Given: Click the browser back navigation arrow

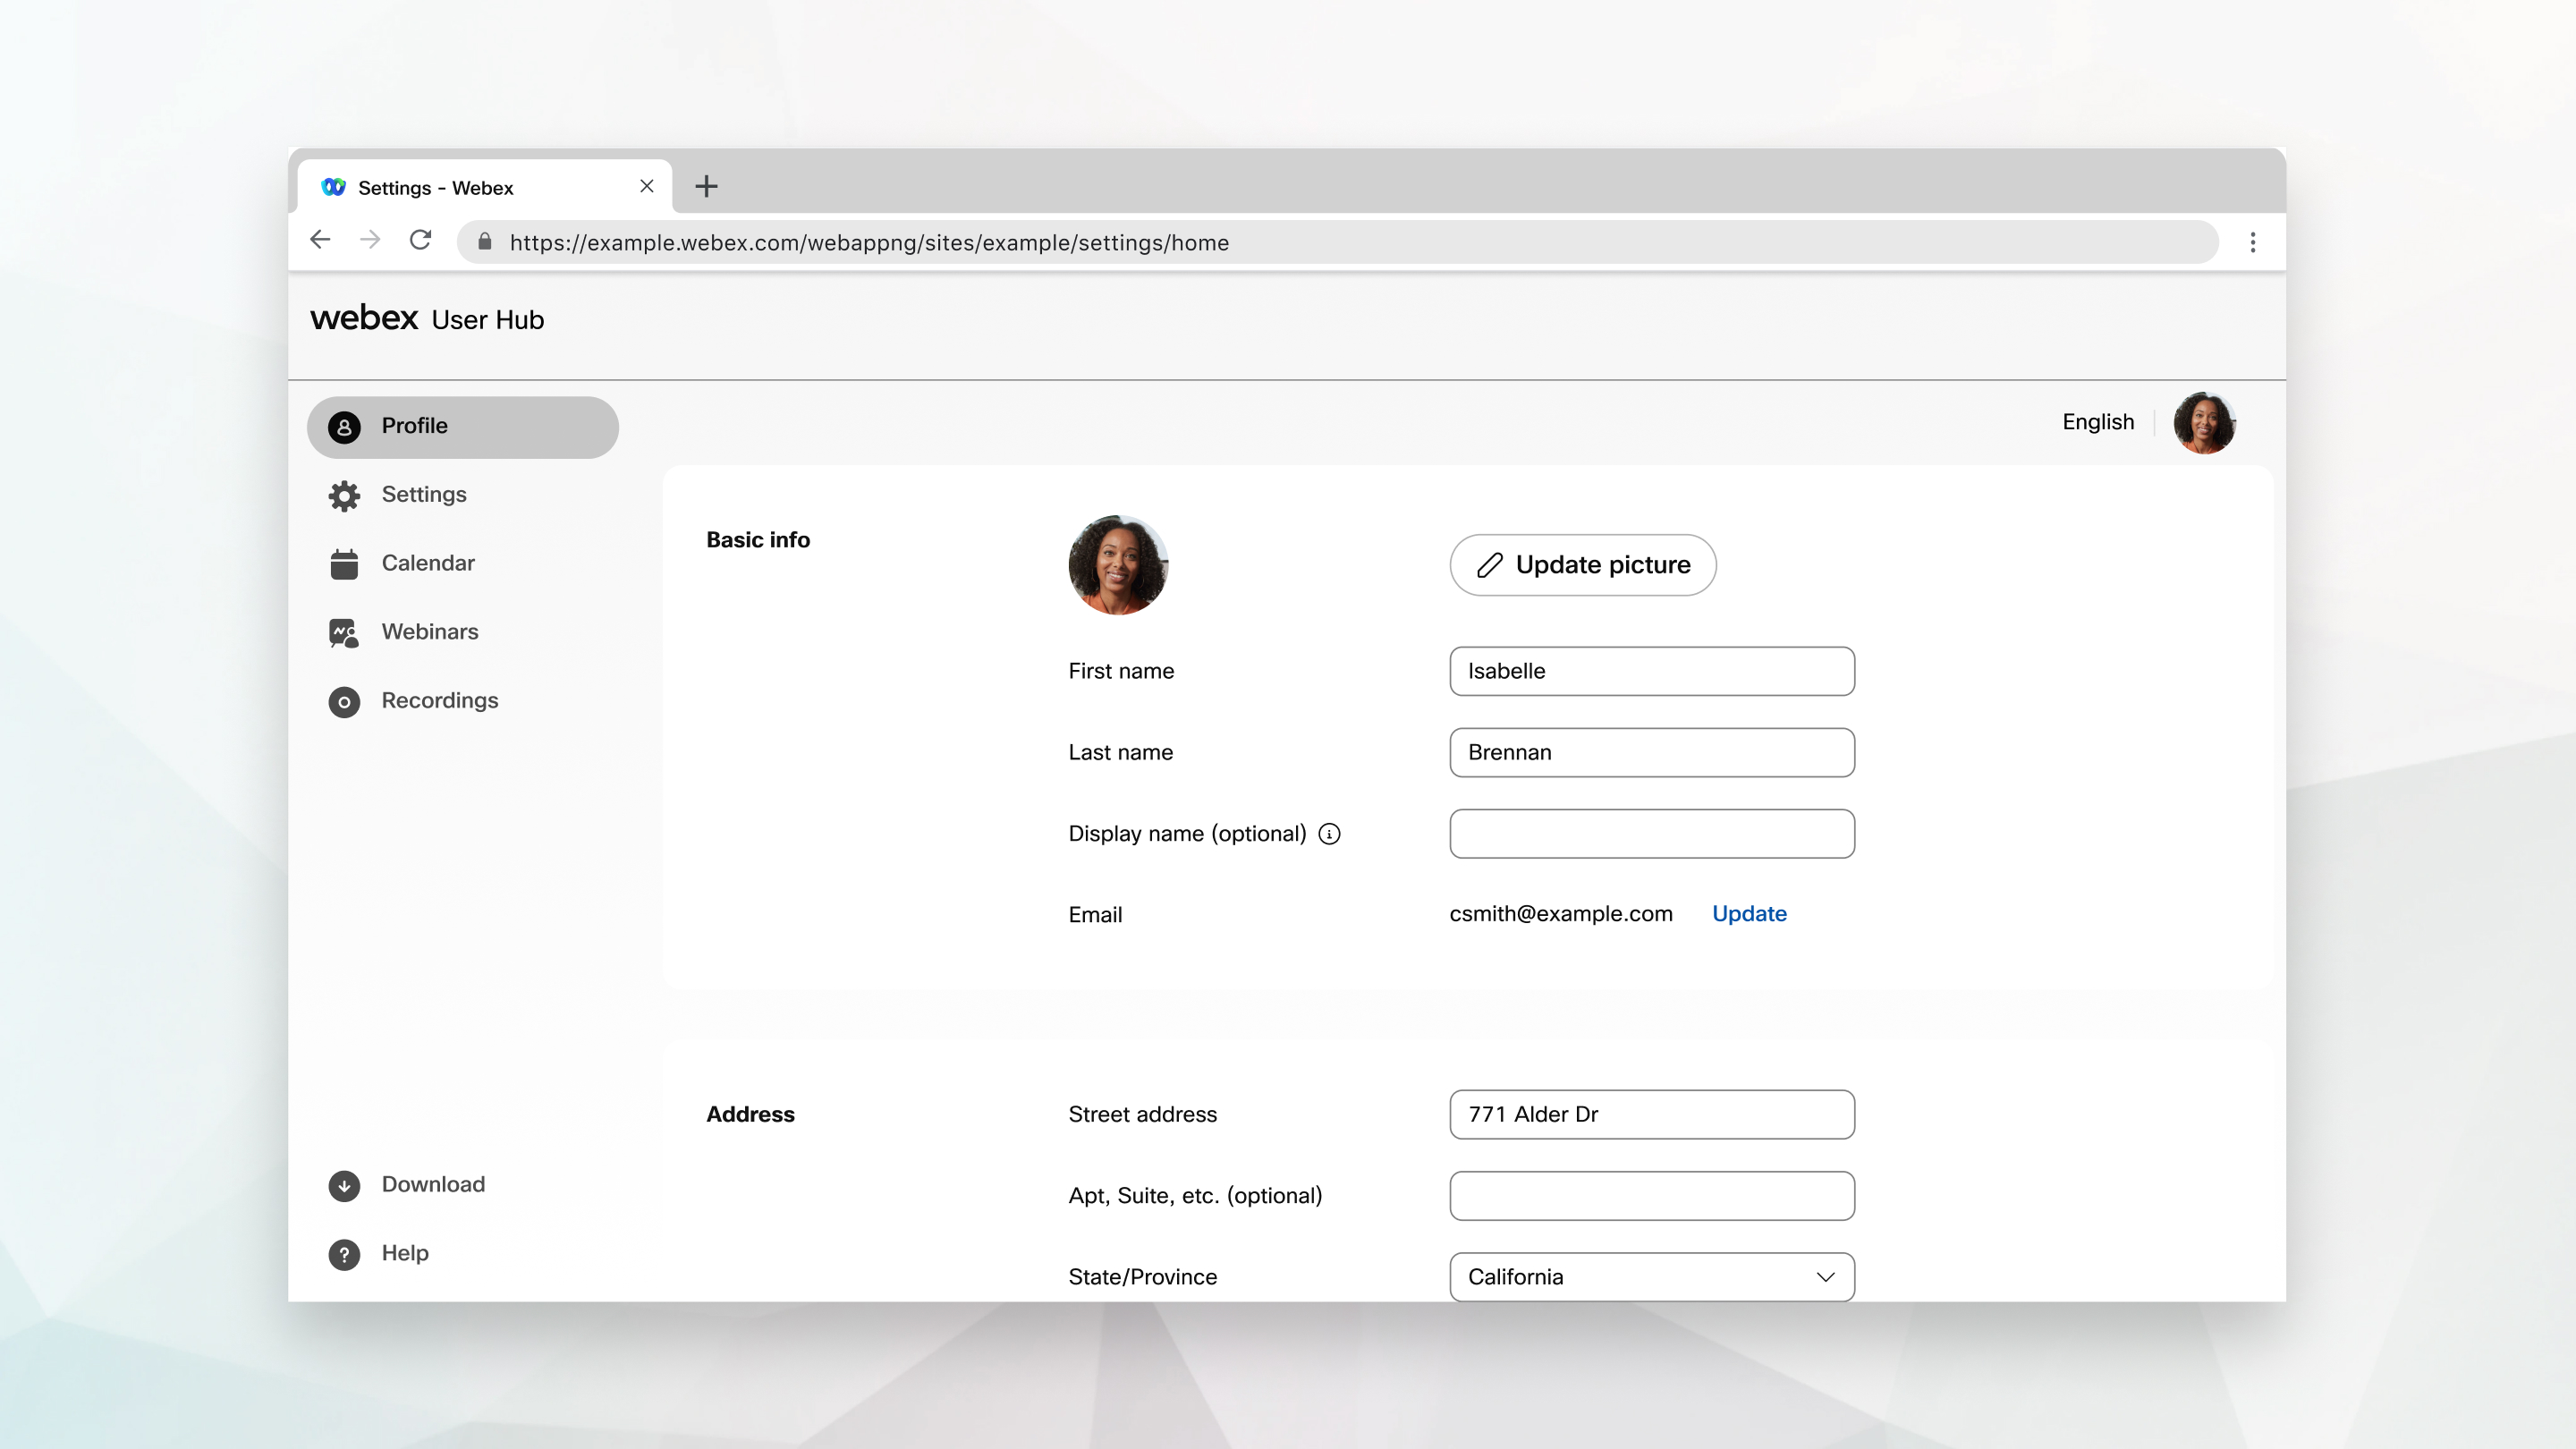Looking at the screenshot, I should [320, 242].
